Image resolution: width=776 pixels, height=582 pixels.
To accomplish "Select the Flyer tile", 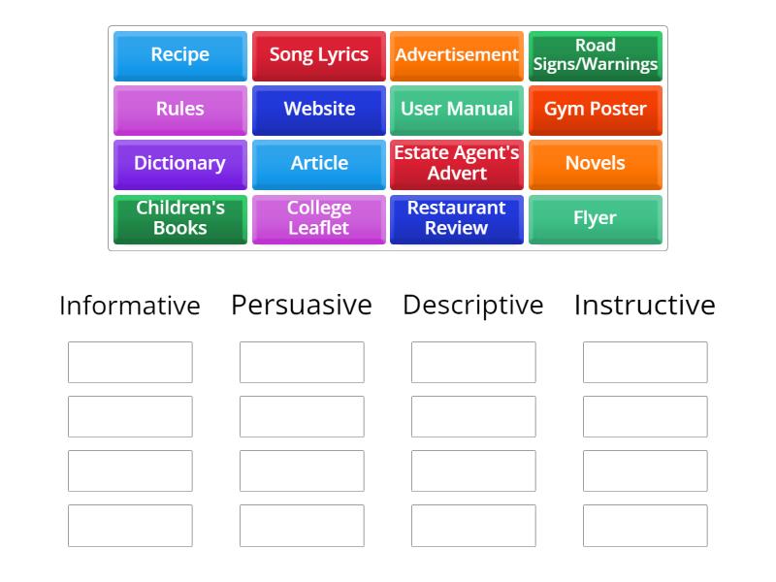I will click(x=596, y=219).
